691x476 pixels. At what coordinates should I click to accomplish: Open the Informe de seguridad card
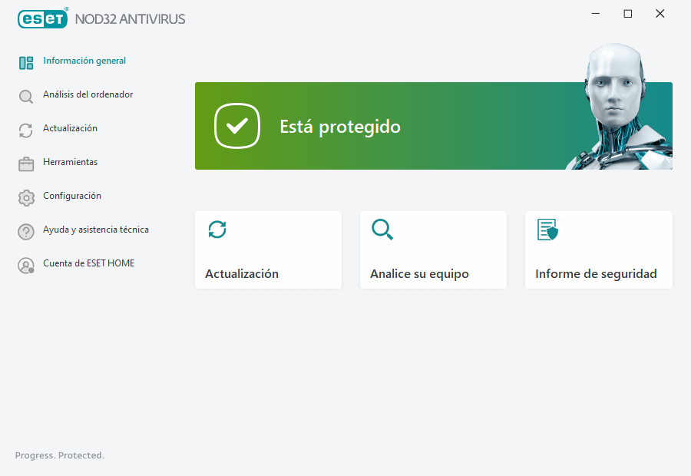598,250
